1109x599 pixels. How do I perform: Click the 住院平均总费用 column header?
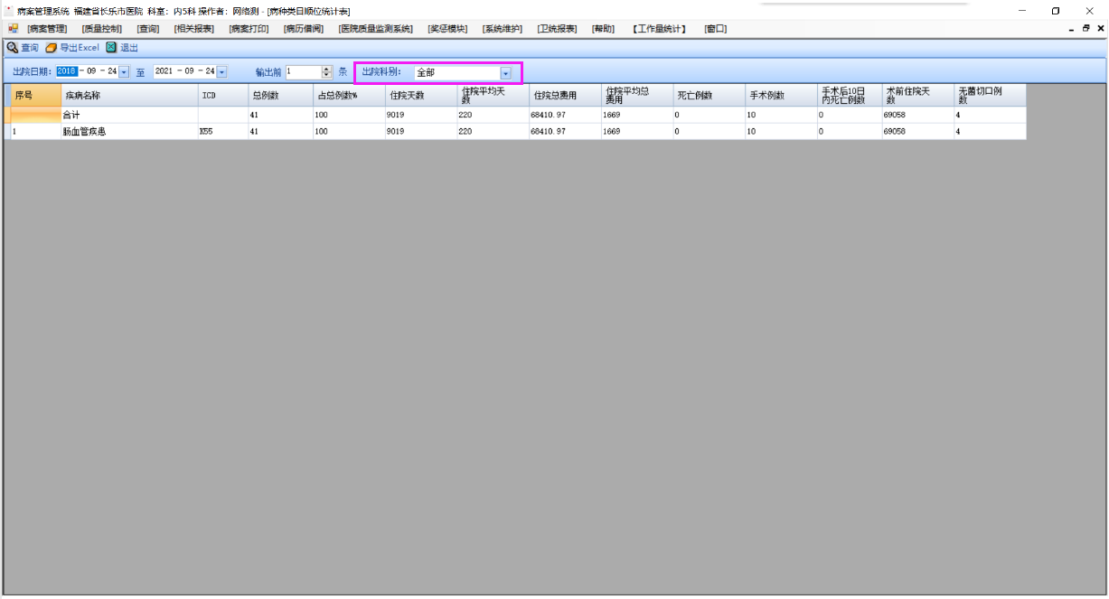coord(638,96)
